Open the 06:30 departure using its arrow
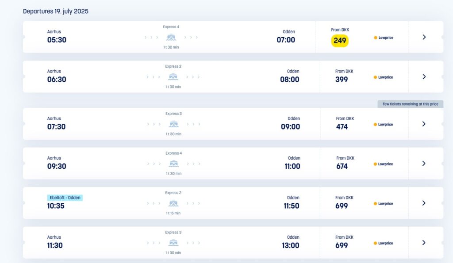 (424, 76)
